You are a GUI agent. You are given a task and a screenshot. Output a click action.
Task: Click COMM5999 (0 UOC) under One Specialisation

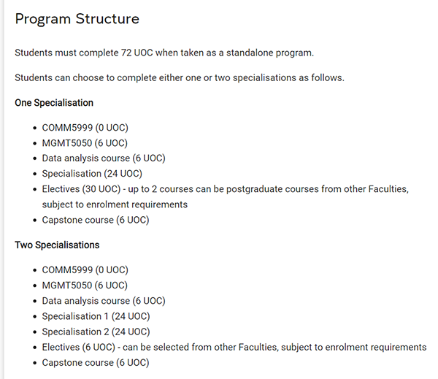[85, 128]
